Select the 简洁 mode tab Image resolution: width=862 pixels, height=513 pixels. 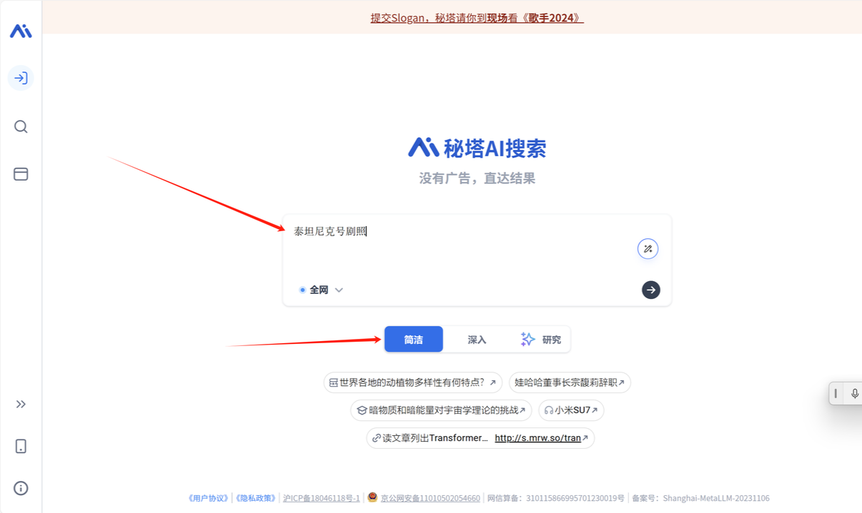pyautogui.click(x=414, y=340)
